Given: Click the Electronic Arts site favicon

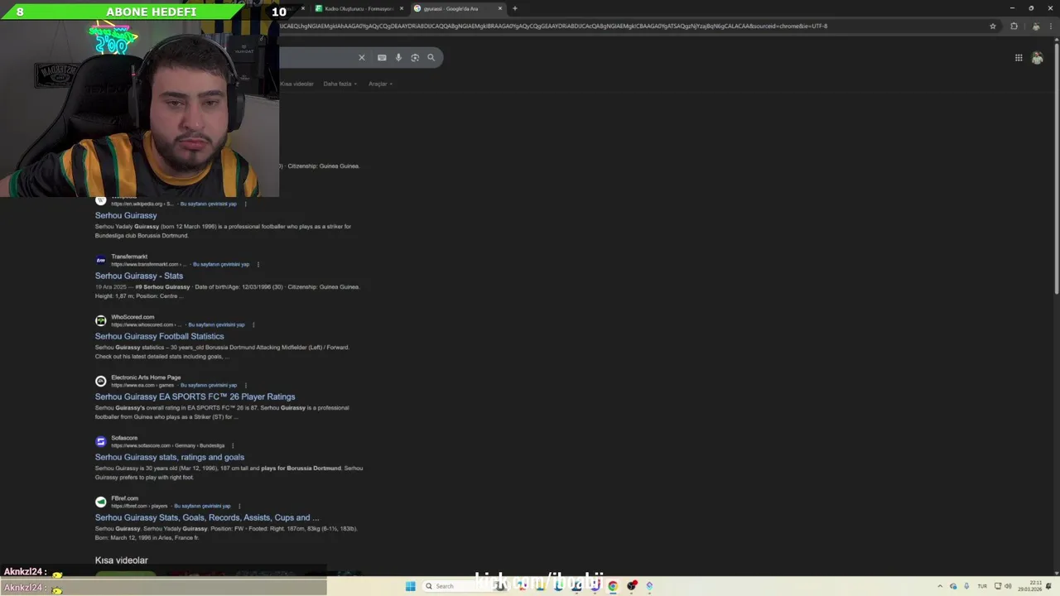Looking at the screenshot, I should point(101,381).
